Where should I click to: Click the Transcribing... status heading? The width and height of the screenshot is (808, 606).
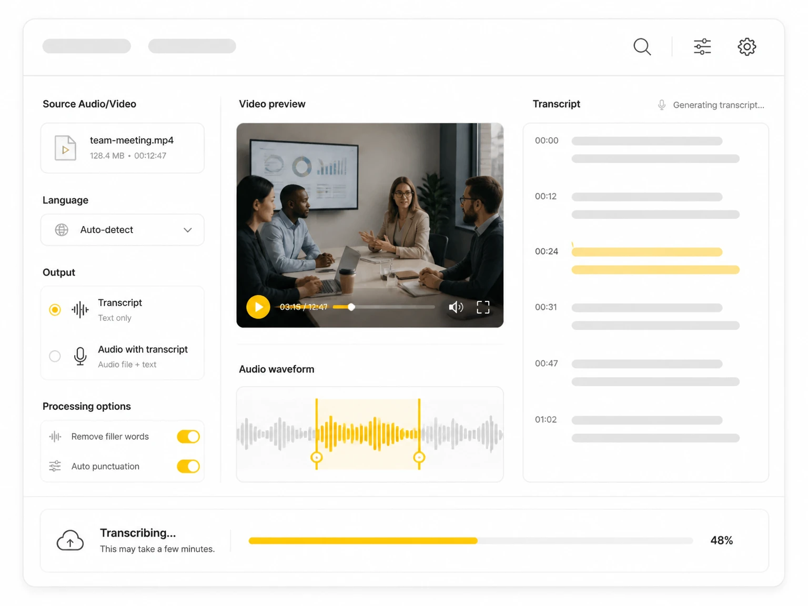click(138, 533)
